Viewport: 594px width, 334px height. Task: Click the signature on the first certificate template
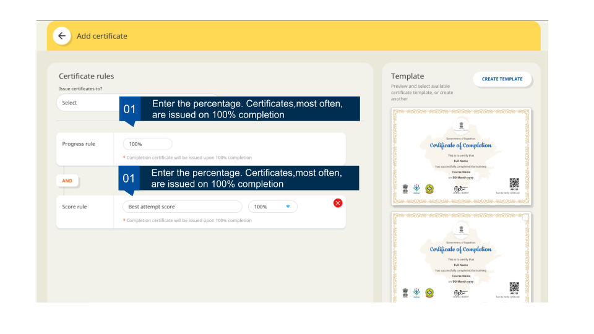pos(461,189)
